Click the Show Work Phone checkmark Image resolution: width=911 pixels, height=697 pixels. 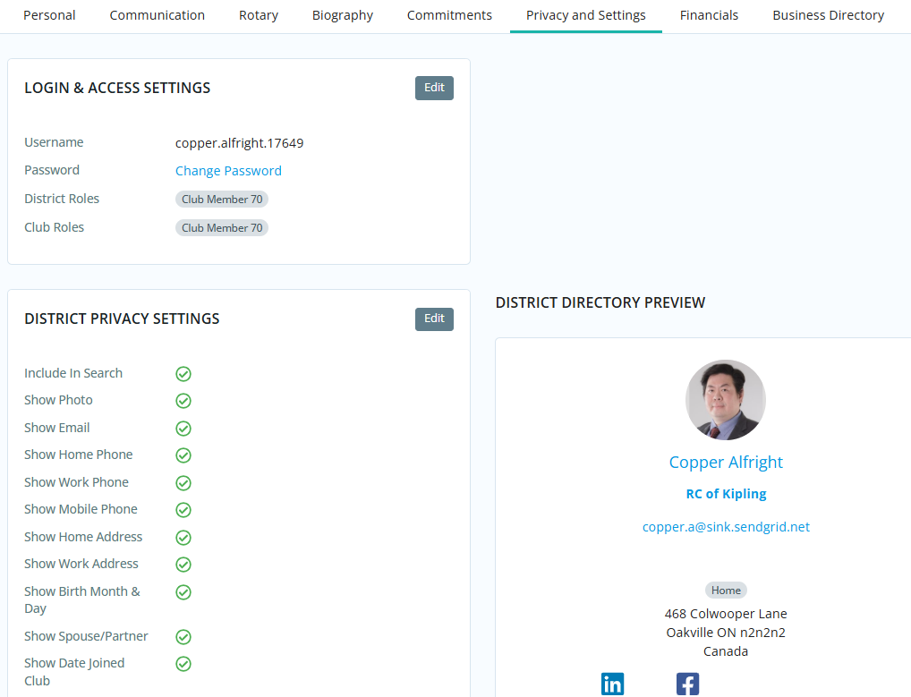click(x=183, y=482)
